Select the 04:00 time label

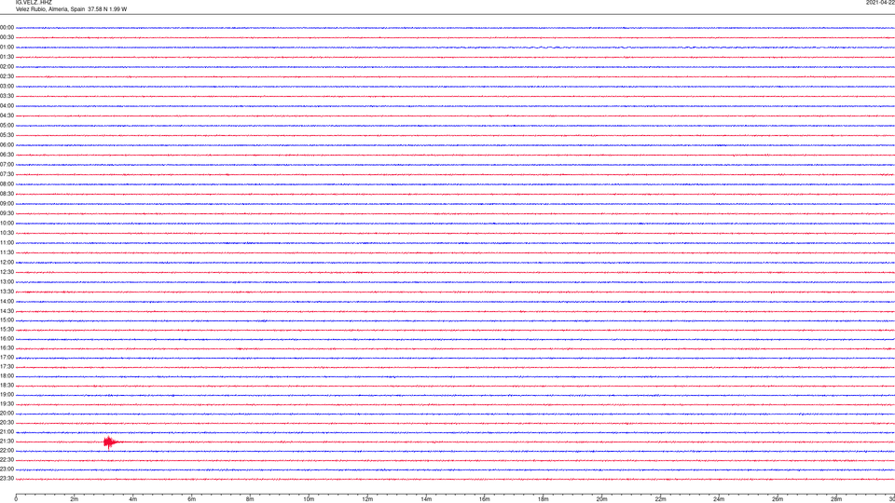pyautogui.click(x=7, y=106)
